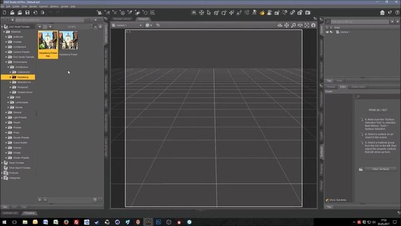Viewport: 401px width, 226px height.
Task: Open FileZilla from the Windows taskbar
Action: tap(76, 222)
